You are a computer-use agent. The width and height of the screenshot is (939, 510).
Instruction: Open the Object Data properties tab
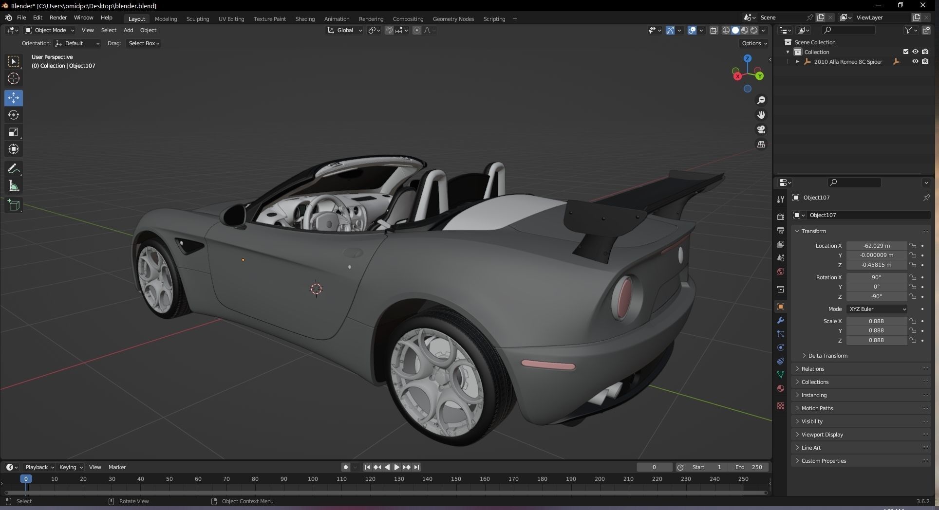780,375
